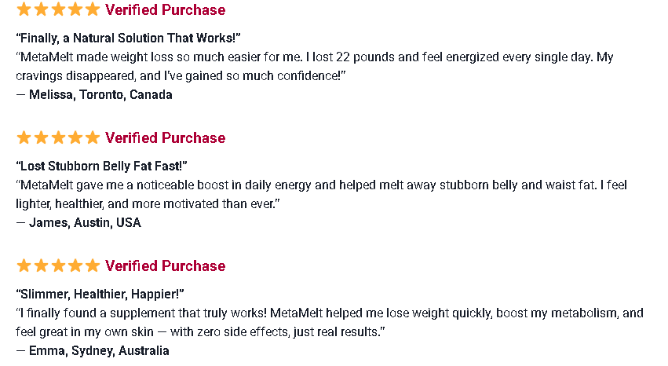Click the "Slimmer, Healthier, Happier!" heading
Viewport: 668px width, 366px height.
(x=100, y=294)
